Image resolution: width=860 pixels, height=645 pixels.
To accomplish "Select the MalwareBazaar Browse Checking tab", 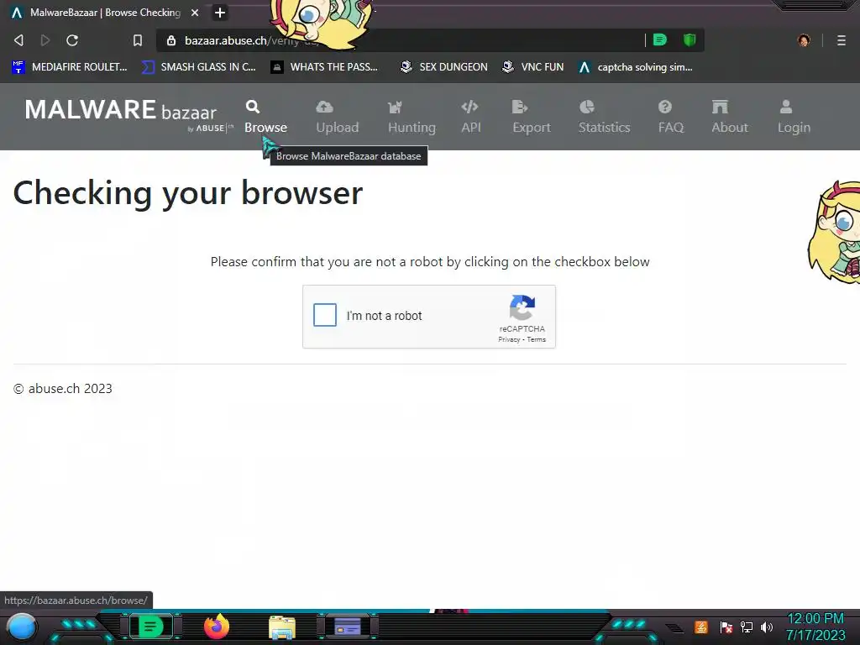I will pos(105,13).
